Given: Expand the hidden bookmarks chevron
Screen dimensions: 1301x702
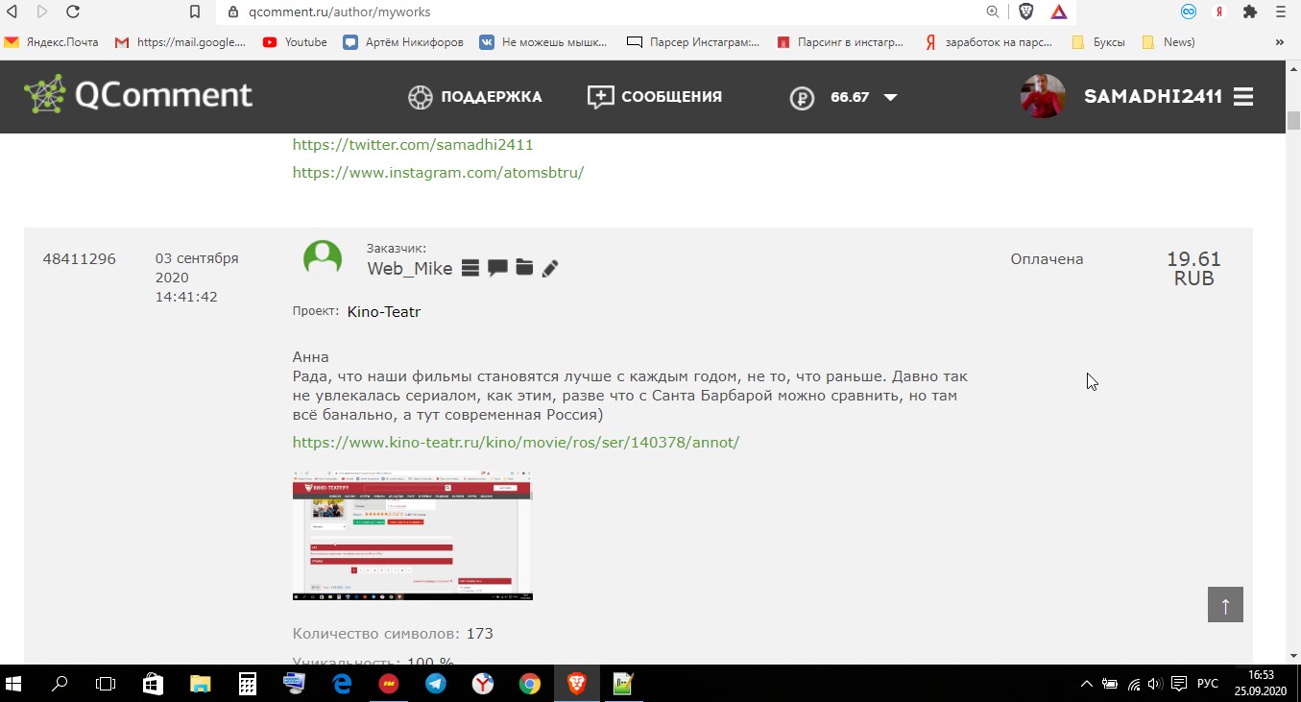Looking at the screenshot, I should point(1279,42).
